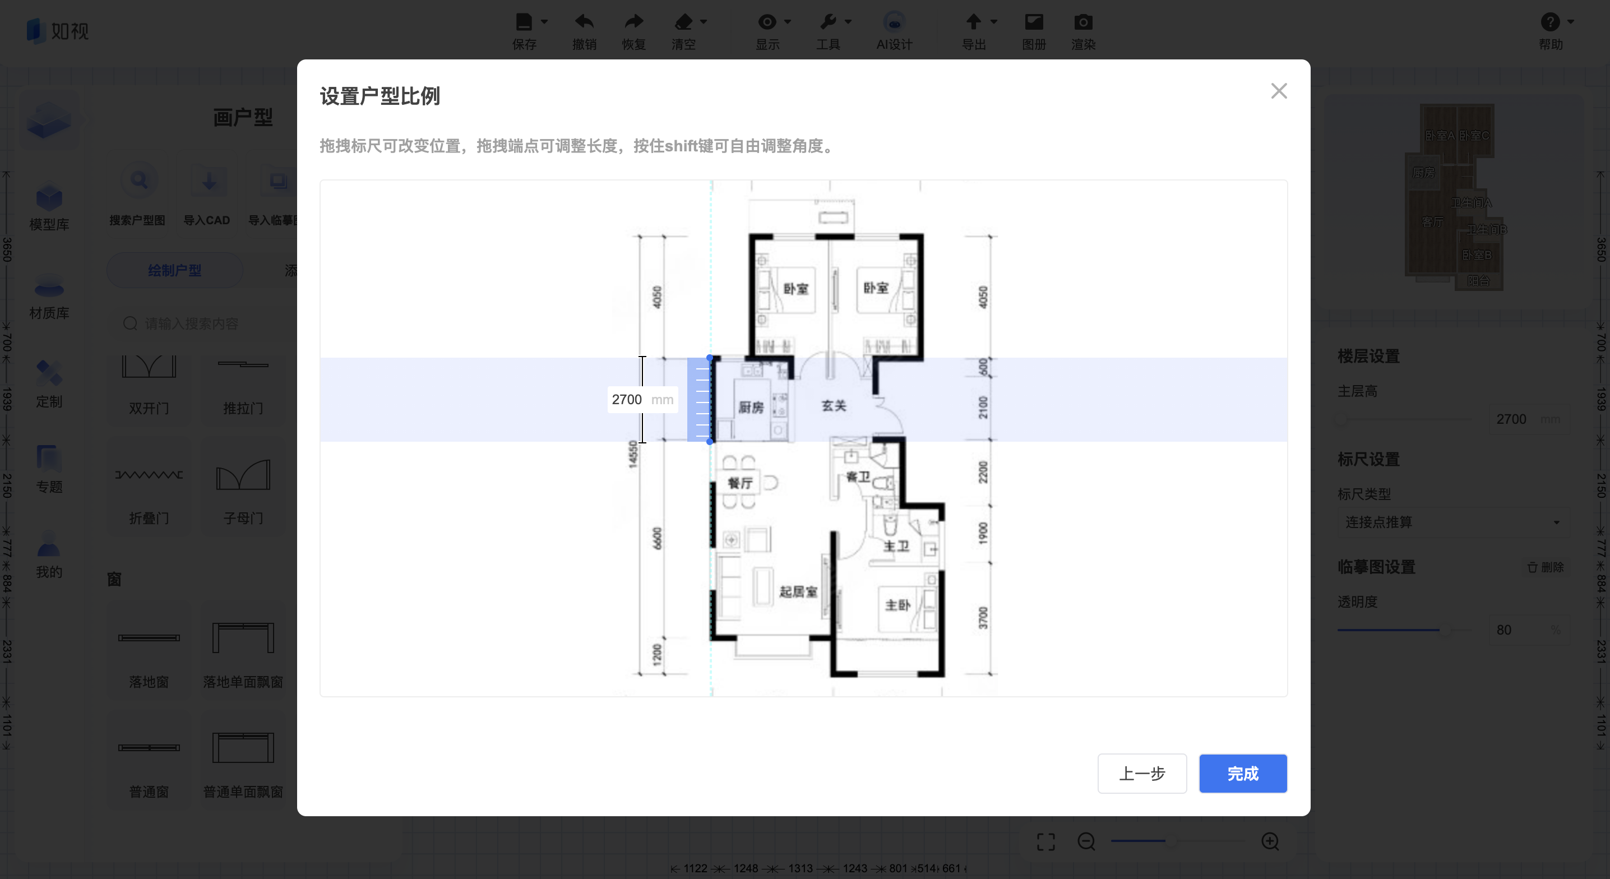
Task: Click the 搜索户型图 icon
Action: (139, 181)
